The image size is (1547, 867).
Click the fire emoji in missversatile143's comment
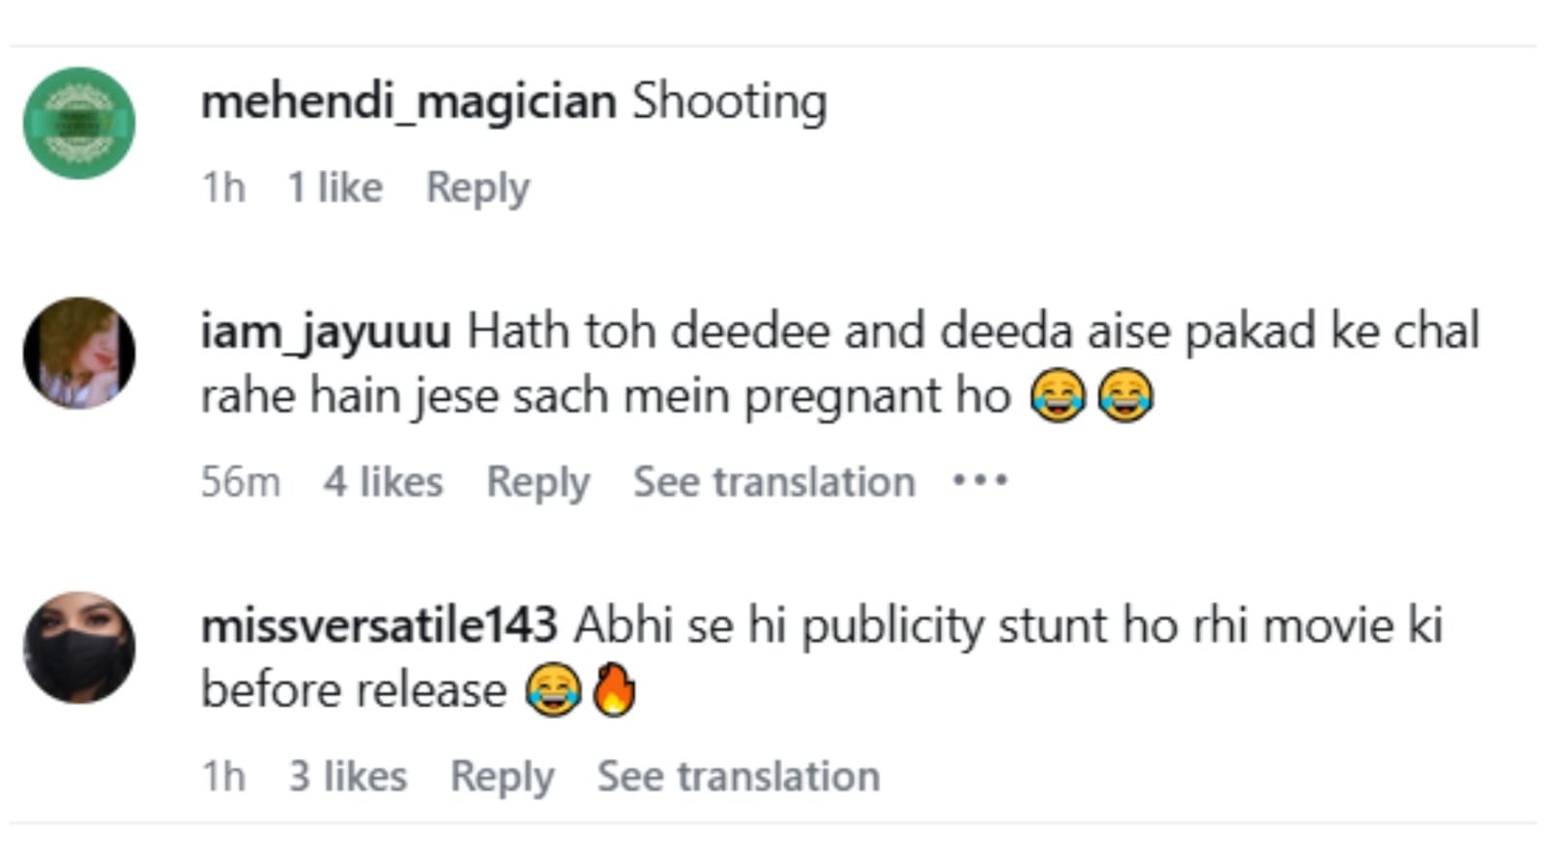(x=615, y=690)
